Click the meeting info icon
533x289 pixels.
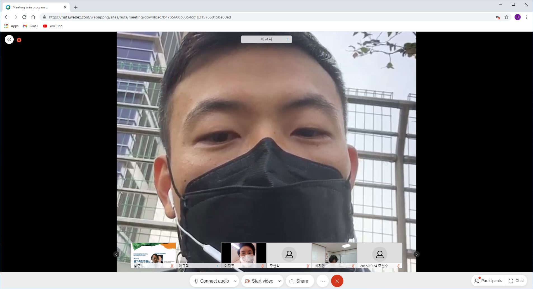tap(9, 39)
